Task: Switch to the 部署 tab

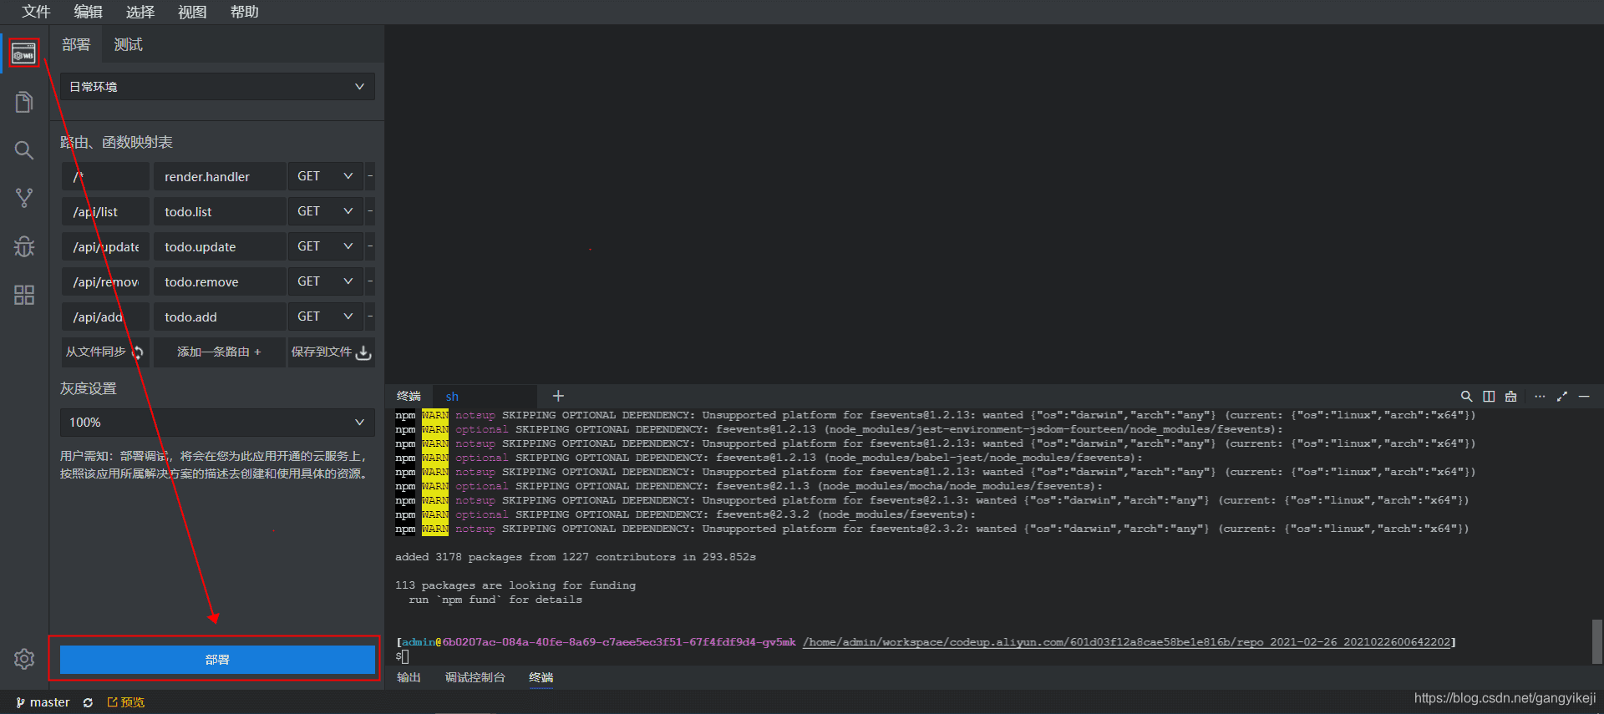Action: tap(76, 44)
